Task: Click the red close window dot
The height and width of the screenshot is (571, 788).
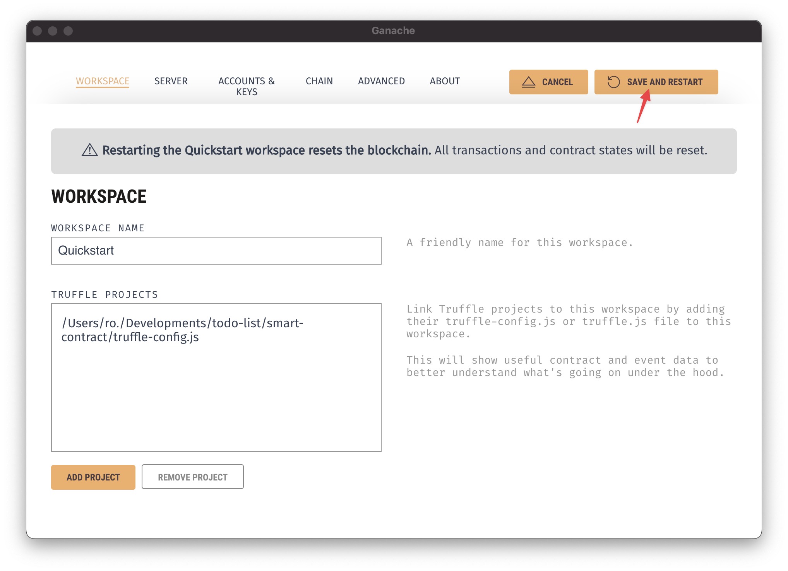Action: click(x=37, y=31)
